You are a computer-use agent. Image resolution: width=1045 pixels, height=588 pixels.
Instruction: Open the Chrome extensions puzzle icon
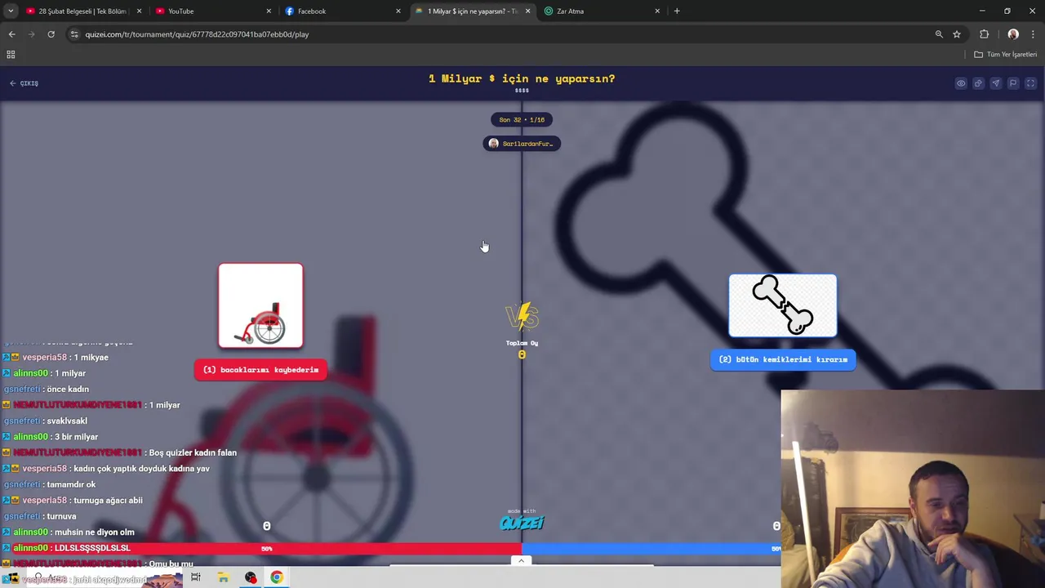[x=984, y=34]
